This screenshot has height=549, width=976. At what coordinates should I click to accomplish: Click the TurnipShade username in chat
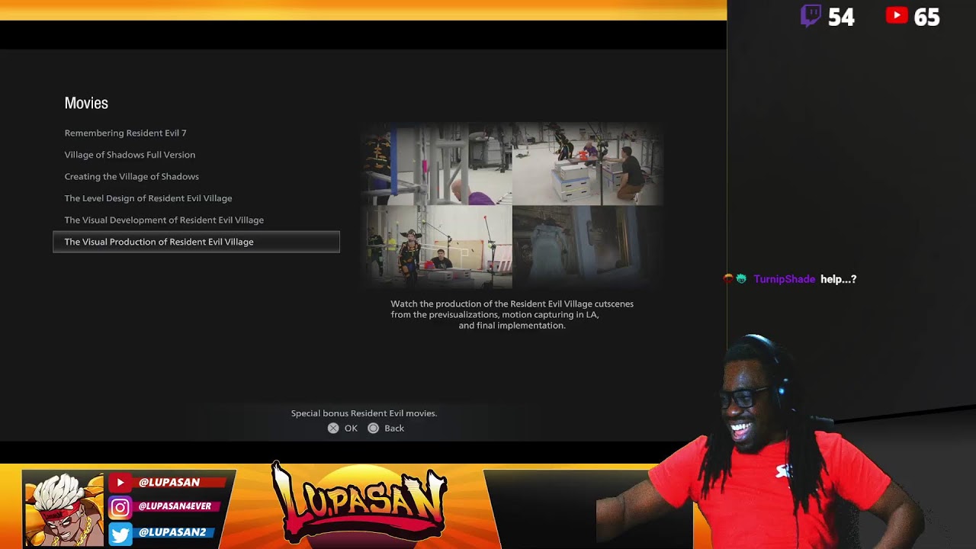point(785,279)
